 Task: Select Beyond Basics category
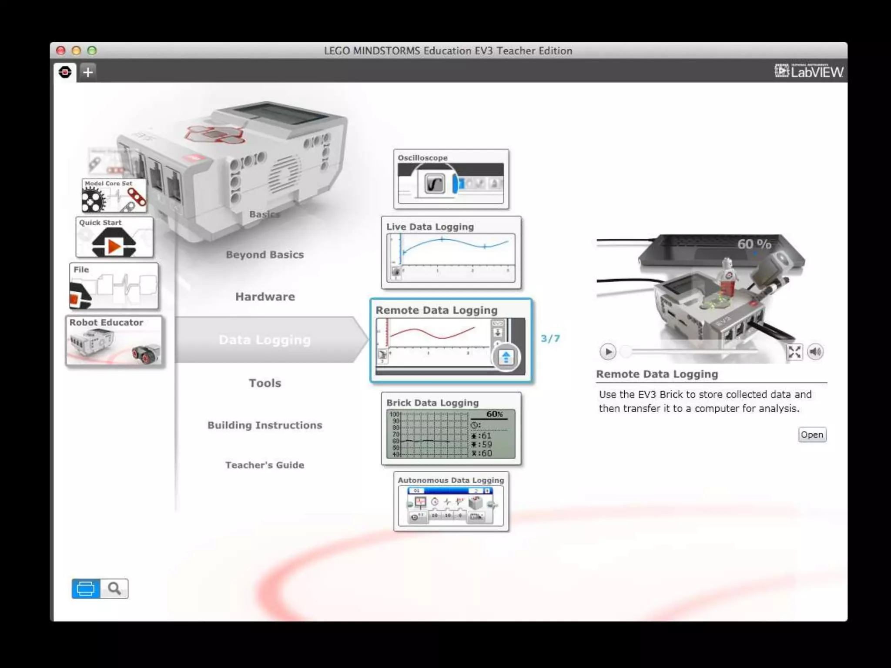pyautogui.click(x=265, y=254)
